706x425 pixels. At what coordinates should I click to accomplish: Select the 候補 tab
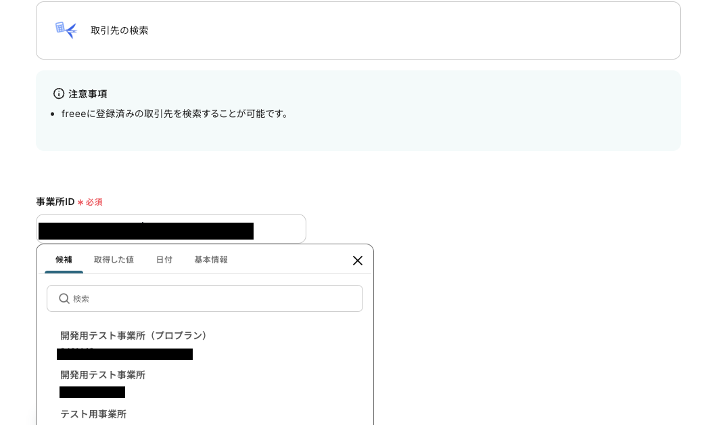click(64, 259)
